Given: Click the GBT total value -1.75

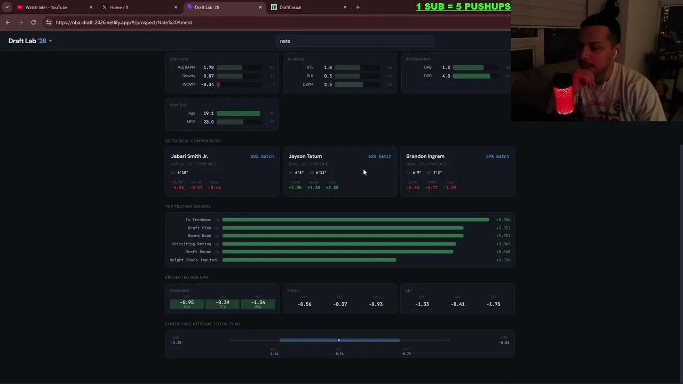Looking at the screenshot, I should (493, 304).
